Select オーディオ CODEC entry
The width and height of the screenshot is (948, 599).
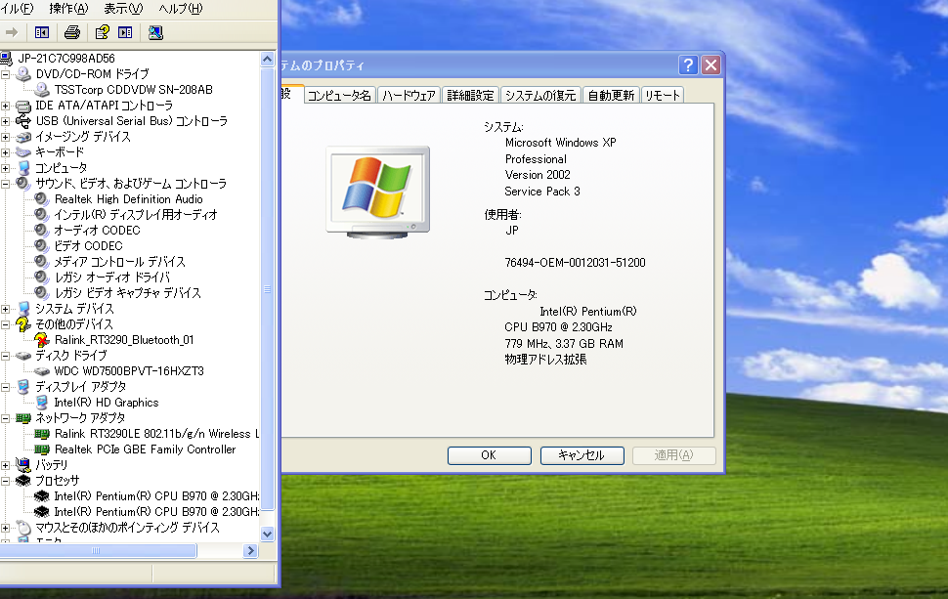tap(97, 231)
